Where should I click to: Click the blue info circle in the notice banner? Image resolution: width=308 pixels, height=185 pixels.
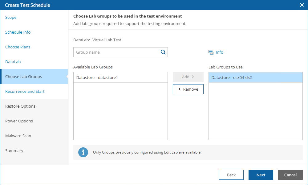[83, 152]
